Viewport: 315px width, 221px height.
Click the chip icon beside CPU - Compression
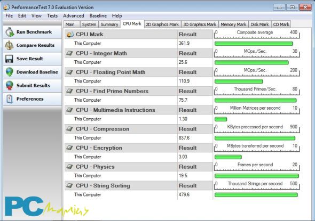[70, 129]
